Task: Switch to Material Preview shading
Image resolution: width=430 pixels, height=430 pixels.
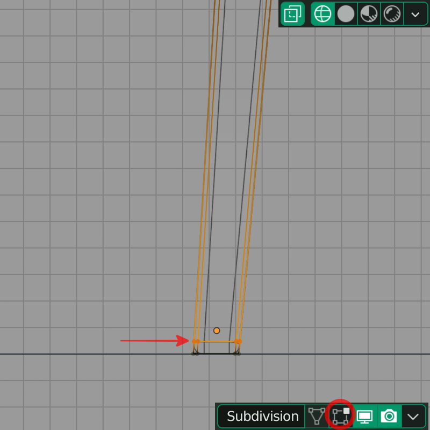Action: (x=369, y=14)
